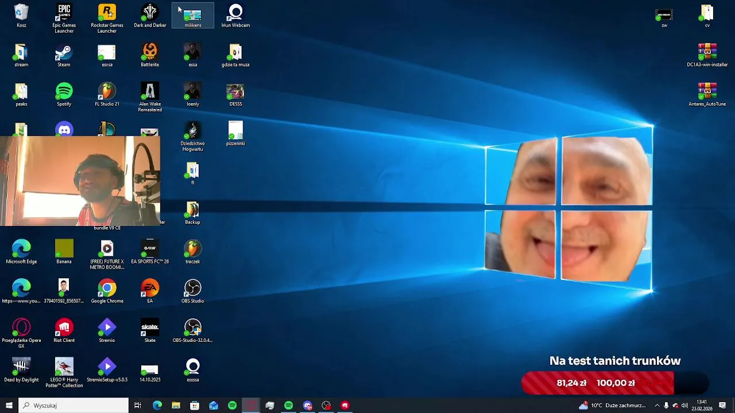Select the Banana desktop icon
Image resolution: width=735 pixels, height=413 pixels.
click(x=64, y=252)
